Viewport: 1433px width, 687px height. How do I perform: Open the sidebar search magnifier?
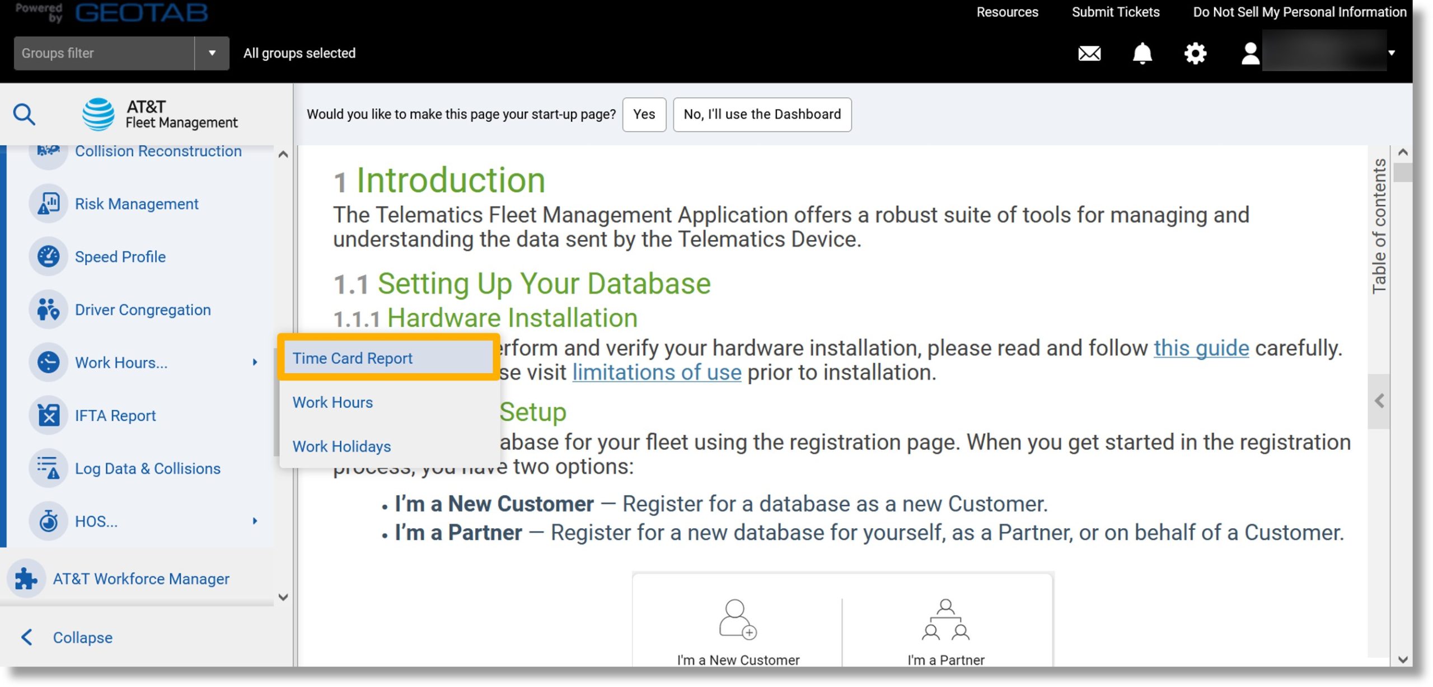pyautogui.click(x=24, y=114)
